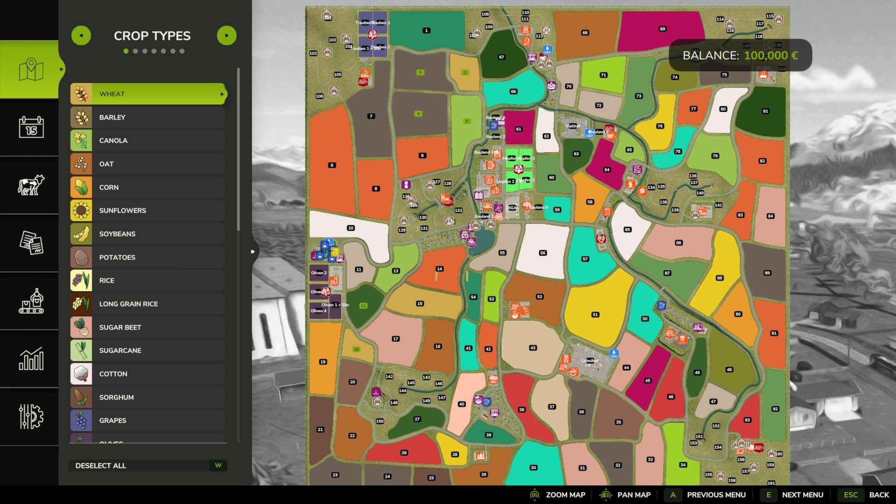Click the crop list scrollbar
Screen dimensions: 896x504
tap(238, 149)
